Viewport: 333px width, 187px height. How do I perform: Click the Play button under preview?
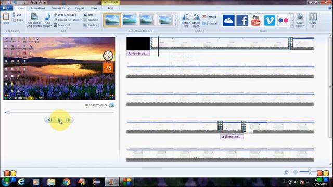59,120
